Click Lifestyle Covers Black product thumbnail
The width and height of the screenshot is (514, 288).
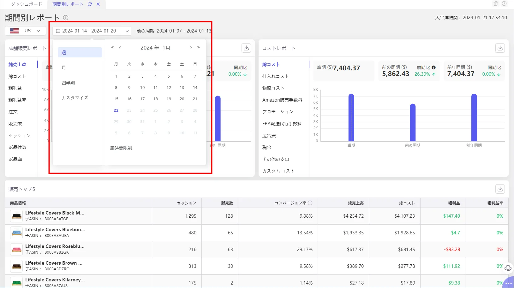pyautogui.click(x=16, y=216)
